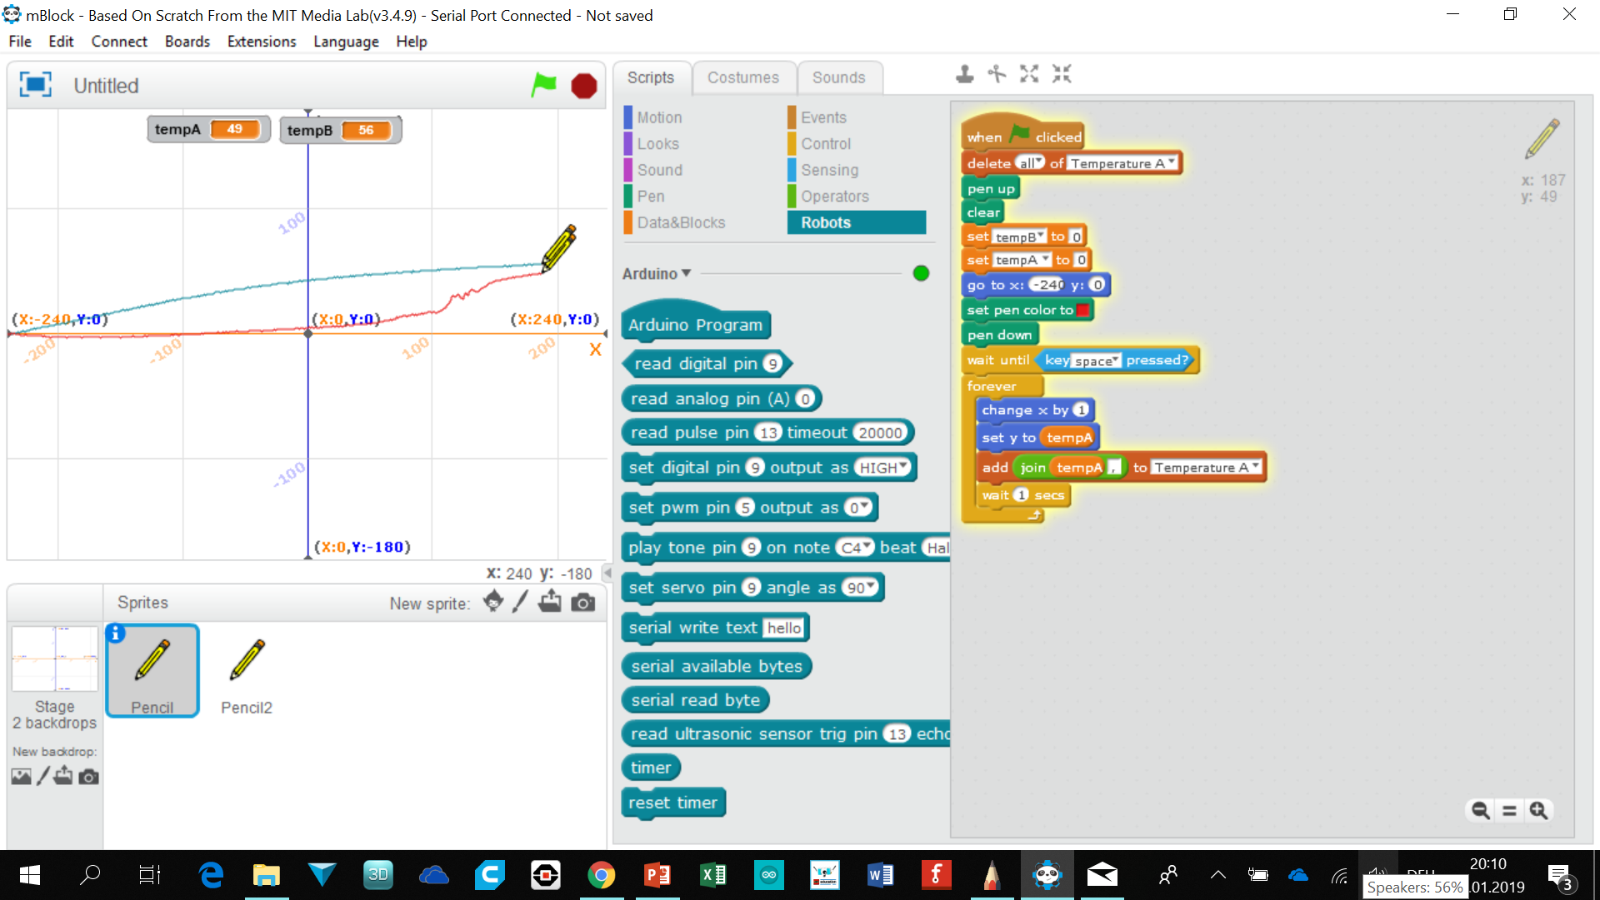Select the Looks block category

point(657,144)
